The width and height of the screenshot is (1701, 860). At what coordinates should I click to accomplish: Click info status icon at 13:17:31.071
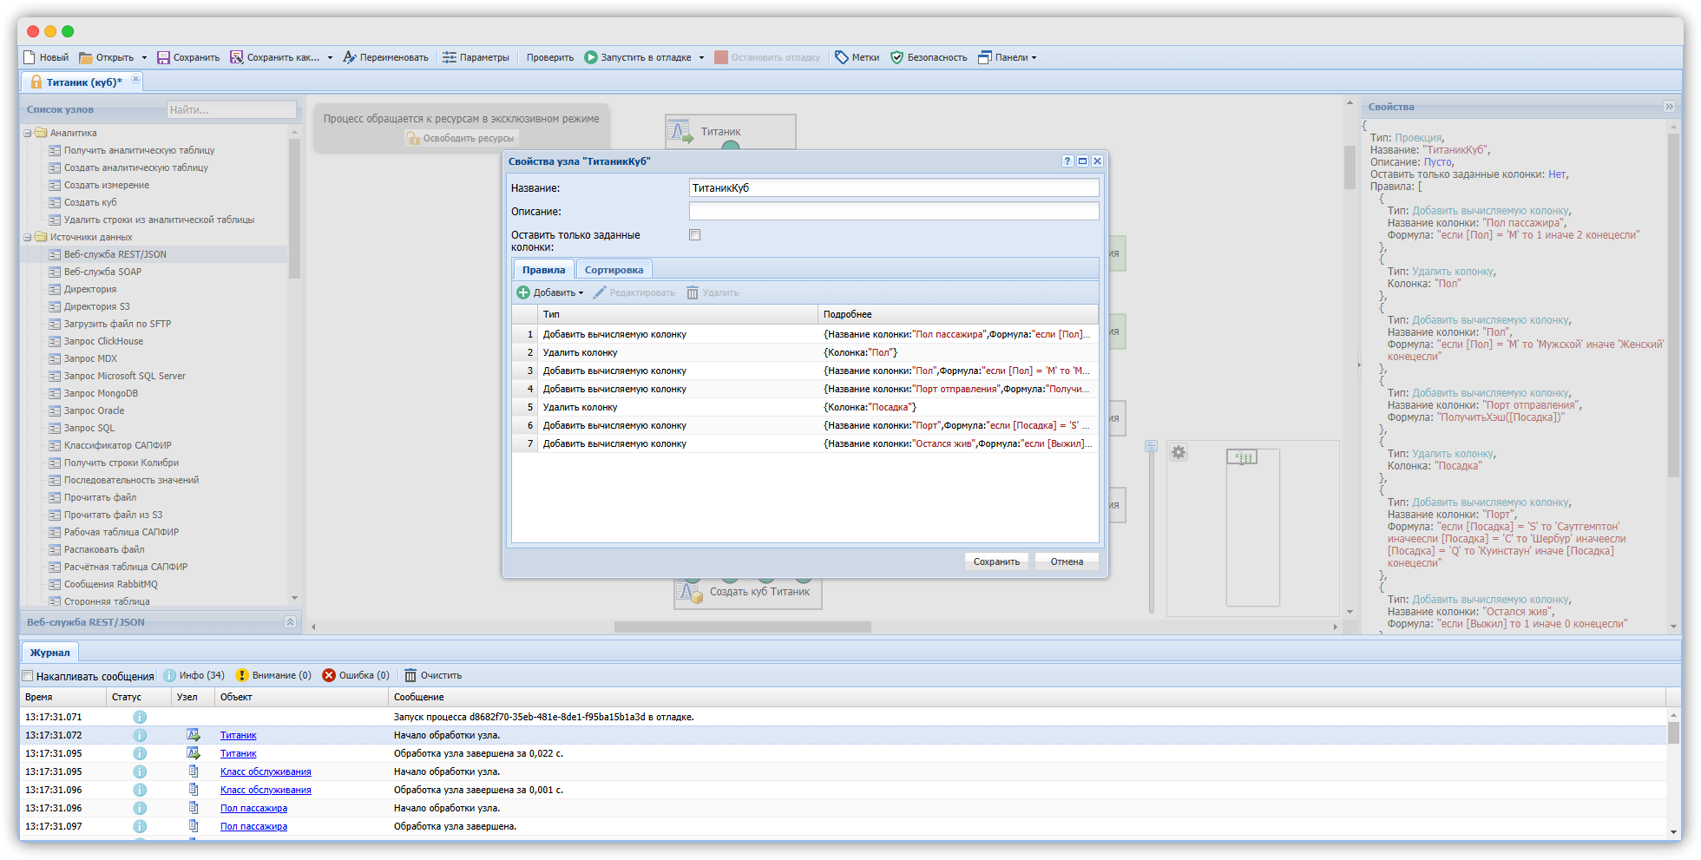[140, 717]
